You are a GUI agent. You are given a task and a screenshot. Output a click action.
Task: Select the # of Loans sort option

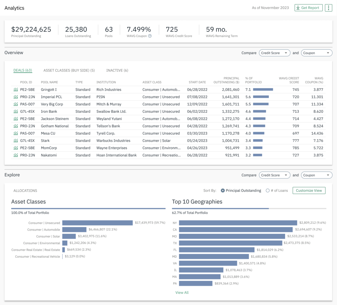pos(268,191)
